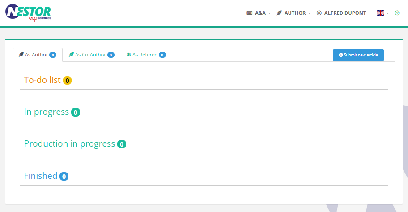The width and height of the screenshot is (408, 212).
Task: Switch to the As Referee tab
Action: click(x=146, y=55)
